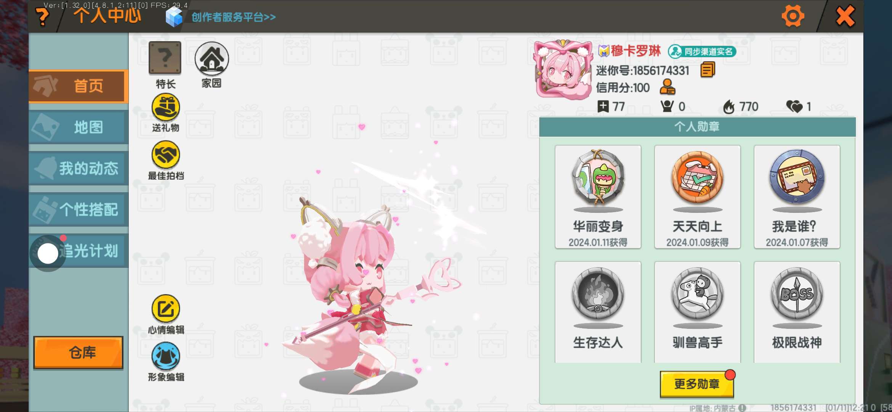Click the 同步渠道实名 badge
This screenshot has height=412, width=892.
[x=702, y=51]
